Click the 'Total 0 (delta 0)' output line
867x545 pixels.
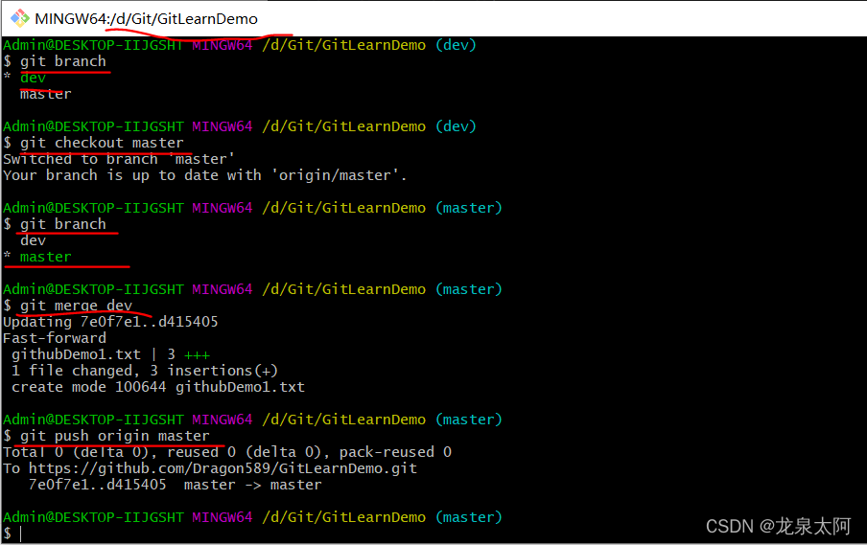point(227,452)
